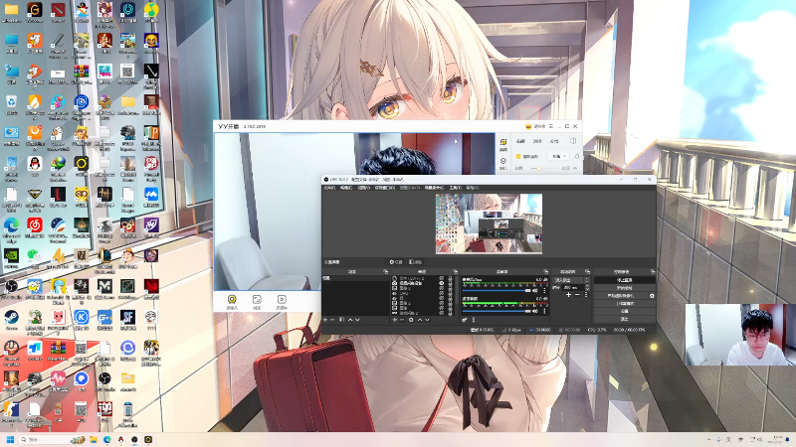Click the first bottom toolbar icon in YY window

coord(232,299)
